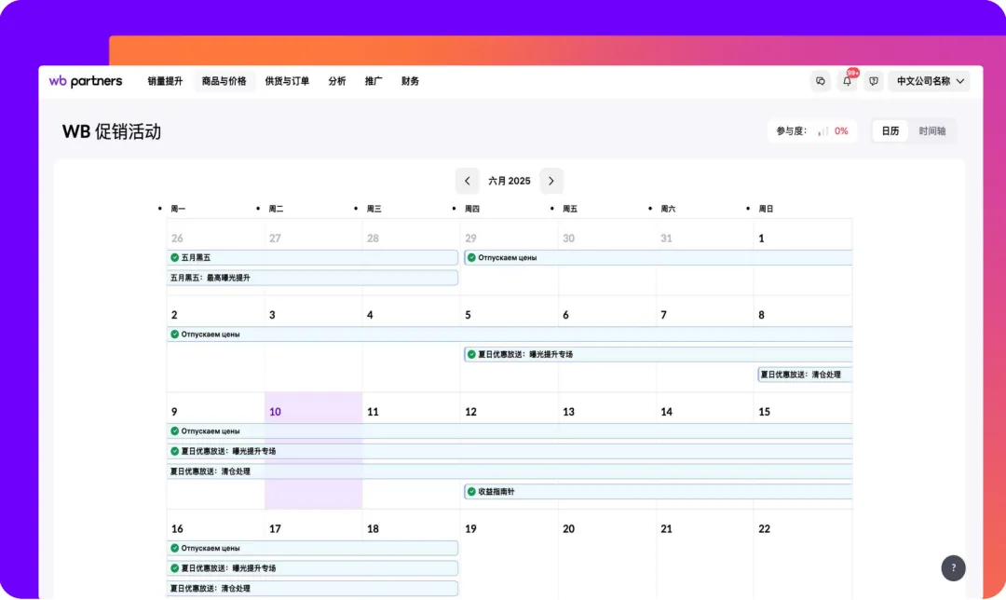
Task: Click the round help button at bottom right
Action: [953, 567]
